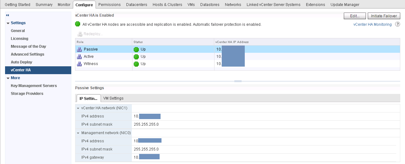The image size is (405, 164).
Task: Click the Redeploy icon
Action: [80, 34]
